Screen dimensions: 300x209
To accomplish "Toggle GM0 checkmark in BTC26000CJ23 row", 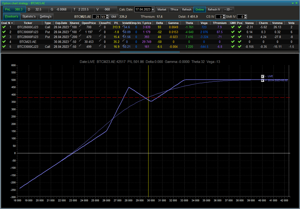I will tap(233, 27).
